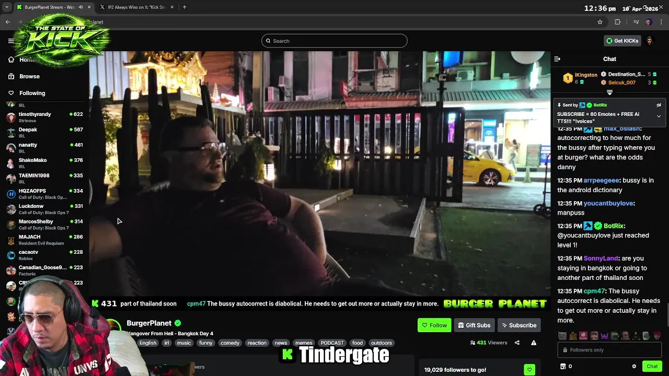Open ShakoMako stream from sidebar

(44, 163)
